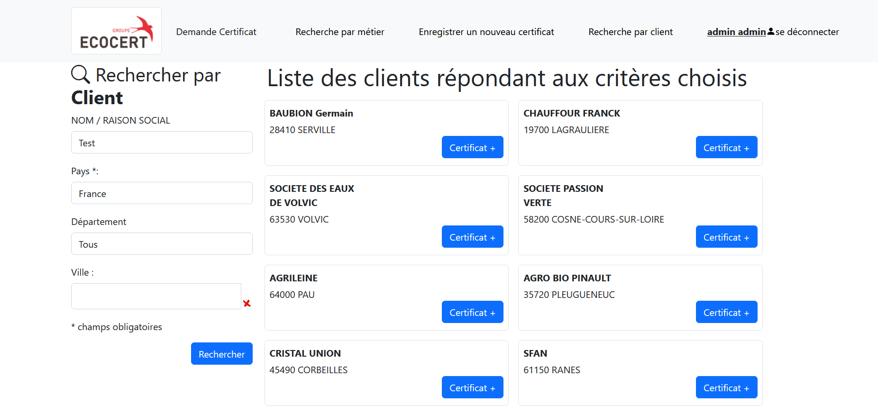This screenshot has width=878, height=413.
Task: Click Certificat + for AGRO BIO PINAULT
Action: pyautogui.click(x=726, y=312)
